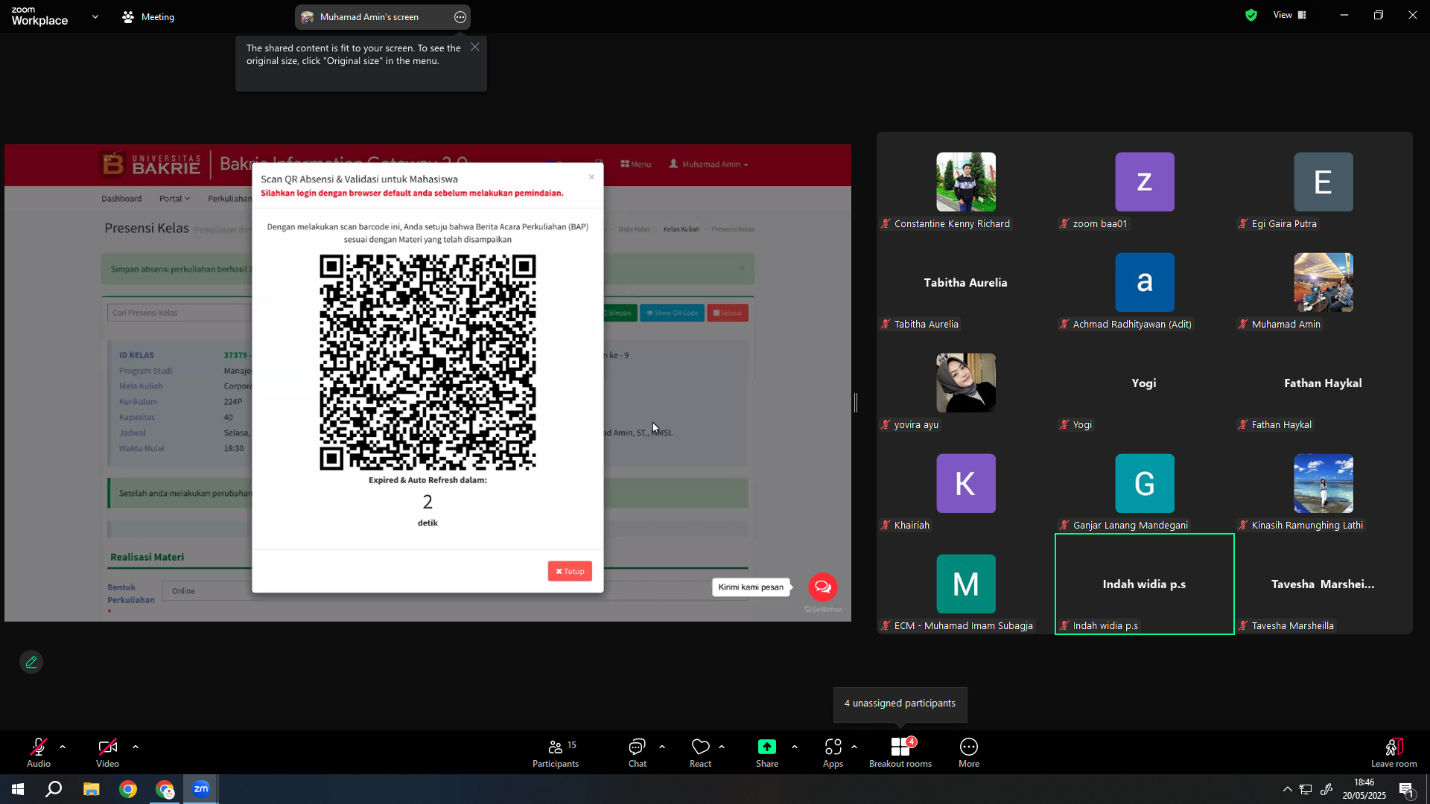Select Achmad Radhityawan (Adit) avatar
This screenshot has height=804, width=1430.
pyautogui.click(x=1145, y=283)
